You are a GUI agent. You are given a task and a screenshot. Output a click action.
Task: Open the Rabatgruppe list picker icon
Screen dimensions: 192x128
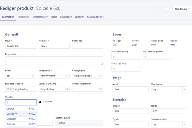100,76
